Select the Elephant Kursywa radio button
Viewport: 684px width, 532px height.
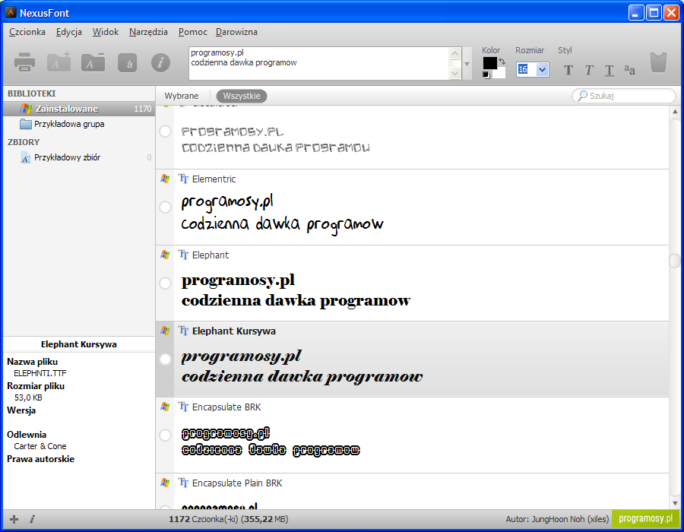165,359
